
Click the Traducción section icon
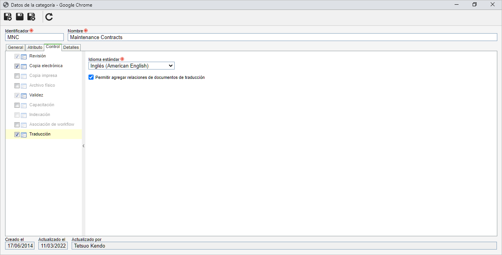(x=23, y=134)
